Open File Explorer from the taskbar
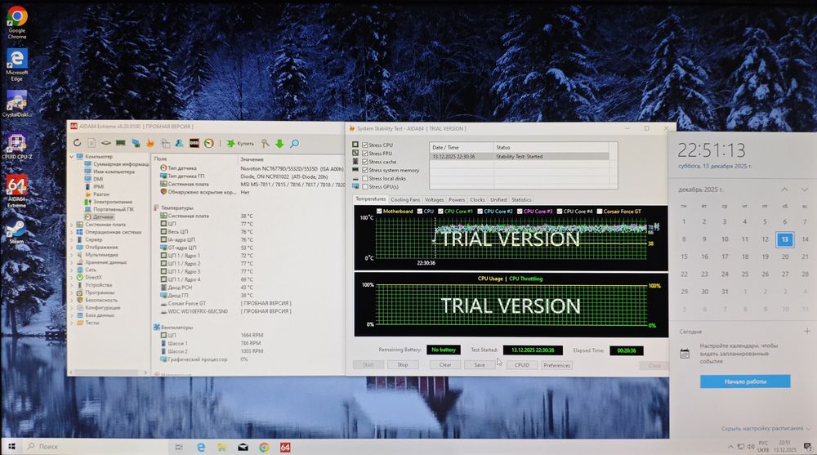Image resolution: width=817 pixels, height=455 pixels. click(222, 447)
